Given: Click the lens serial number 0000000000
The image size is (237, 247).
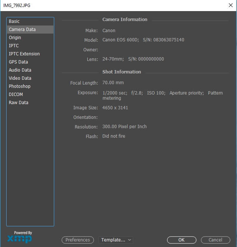Looking at the screenshot, I should [x=151, y=59].
